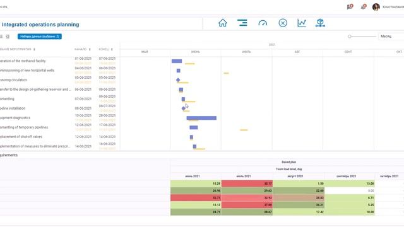Open the line chart analytics icon

302,23
